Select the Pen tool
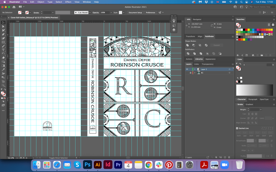The width and height of the screenshot is (276, 172). coord(3,34)
